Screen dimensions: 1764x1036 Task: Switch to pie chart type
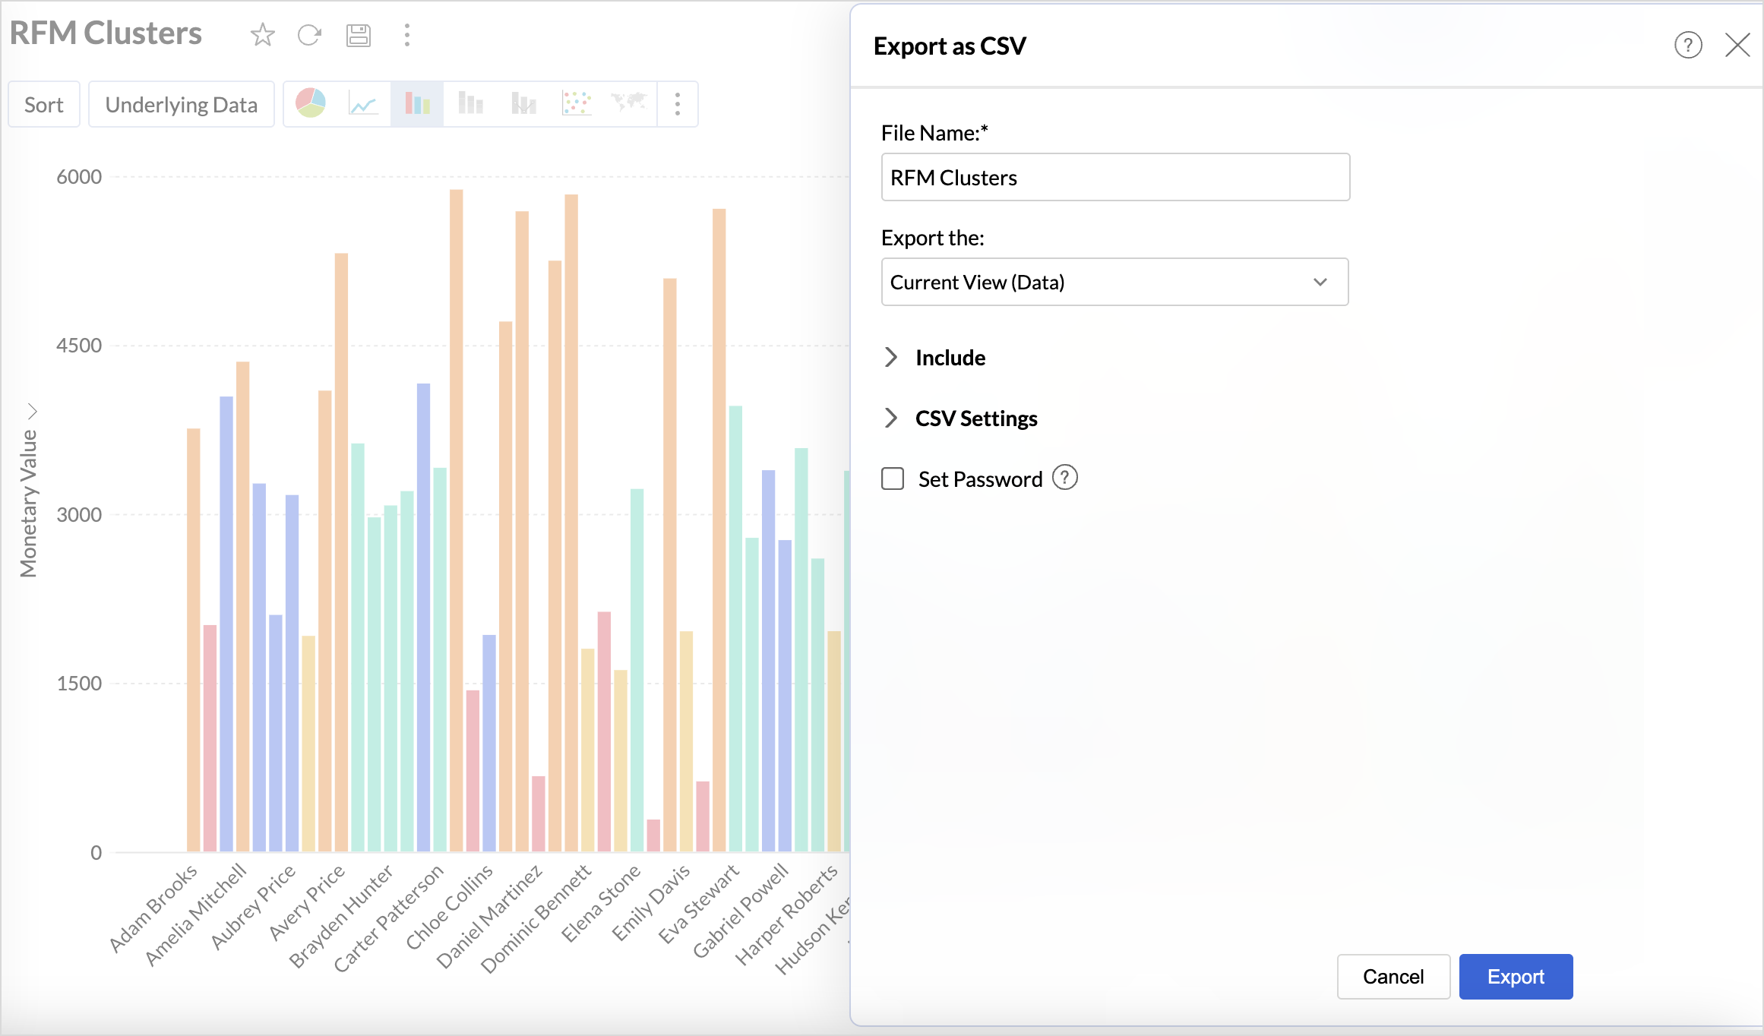point(311,103)
